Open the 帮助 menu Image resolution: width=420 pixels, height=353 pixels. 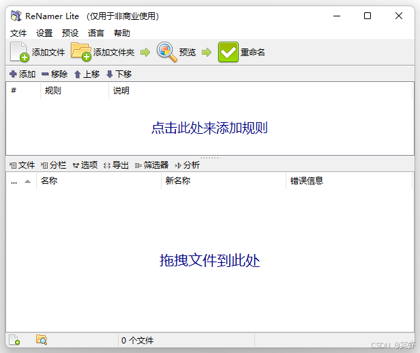pyautogui.click(x=122, y=33)
